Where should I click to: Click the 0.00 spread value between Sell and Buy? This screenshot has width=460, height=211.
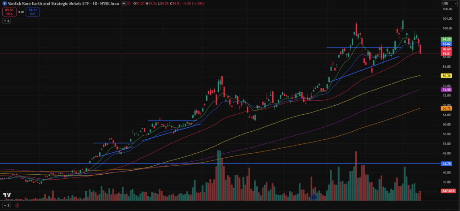(21, 12)
